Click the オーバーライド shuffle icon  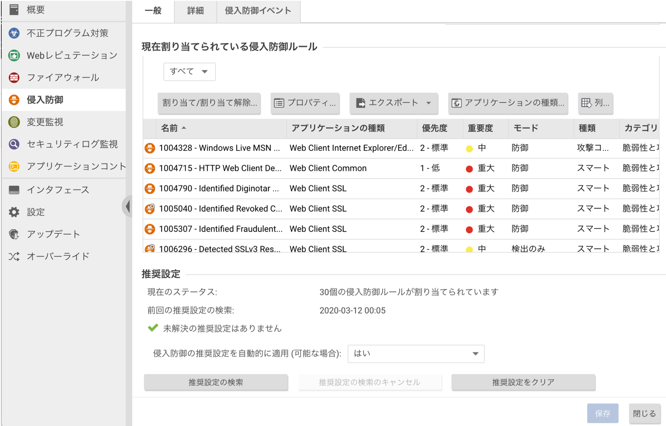14,257
